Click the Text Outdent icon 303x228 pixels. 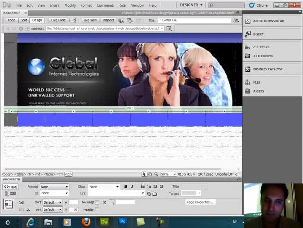(x=155, y=186)
